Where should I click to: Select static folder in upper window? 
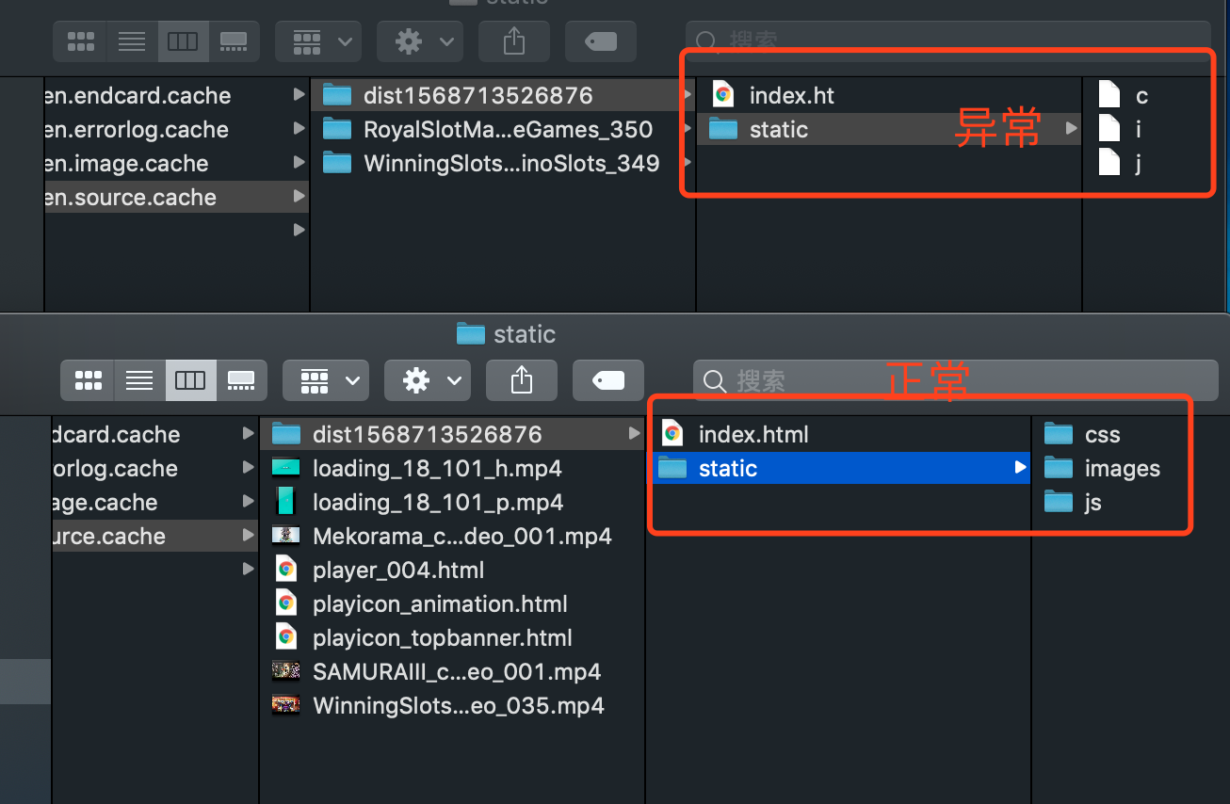click(x=889, y=130)
